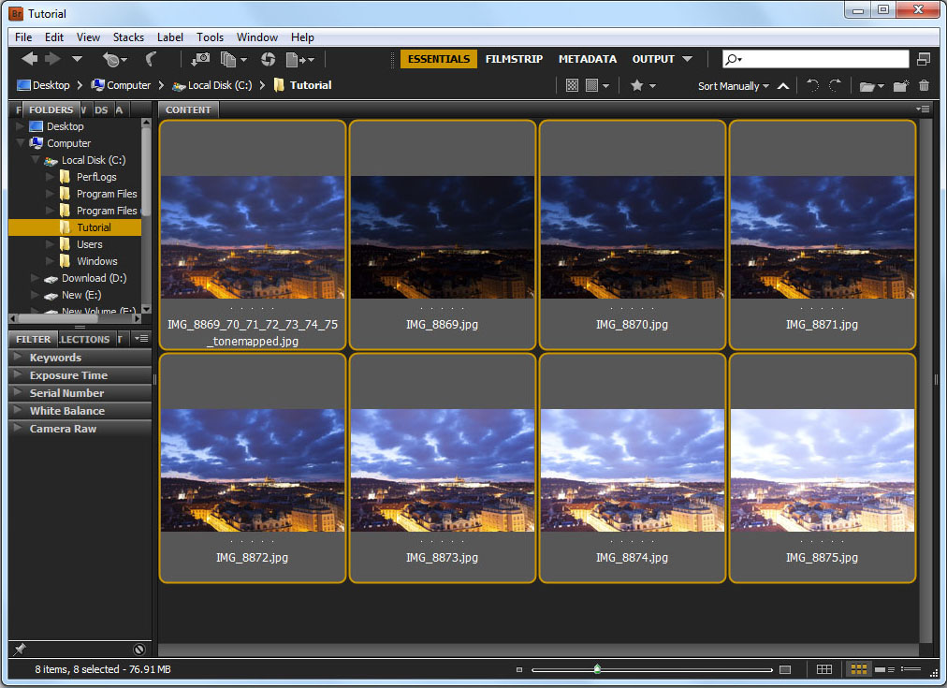
Task: Delete selected item with trash icon
Action: (x=925, y=85)
